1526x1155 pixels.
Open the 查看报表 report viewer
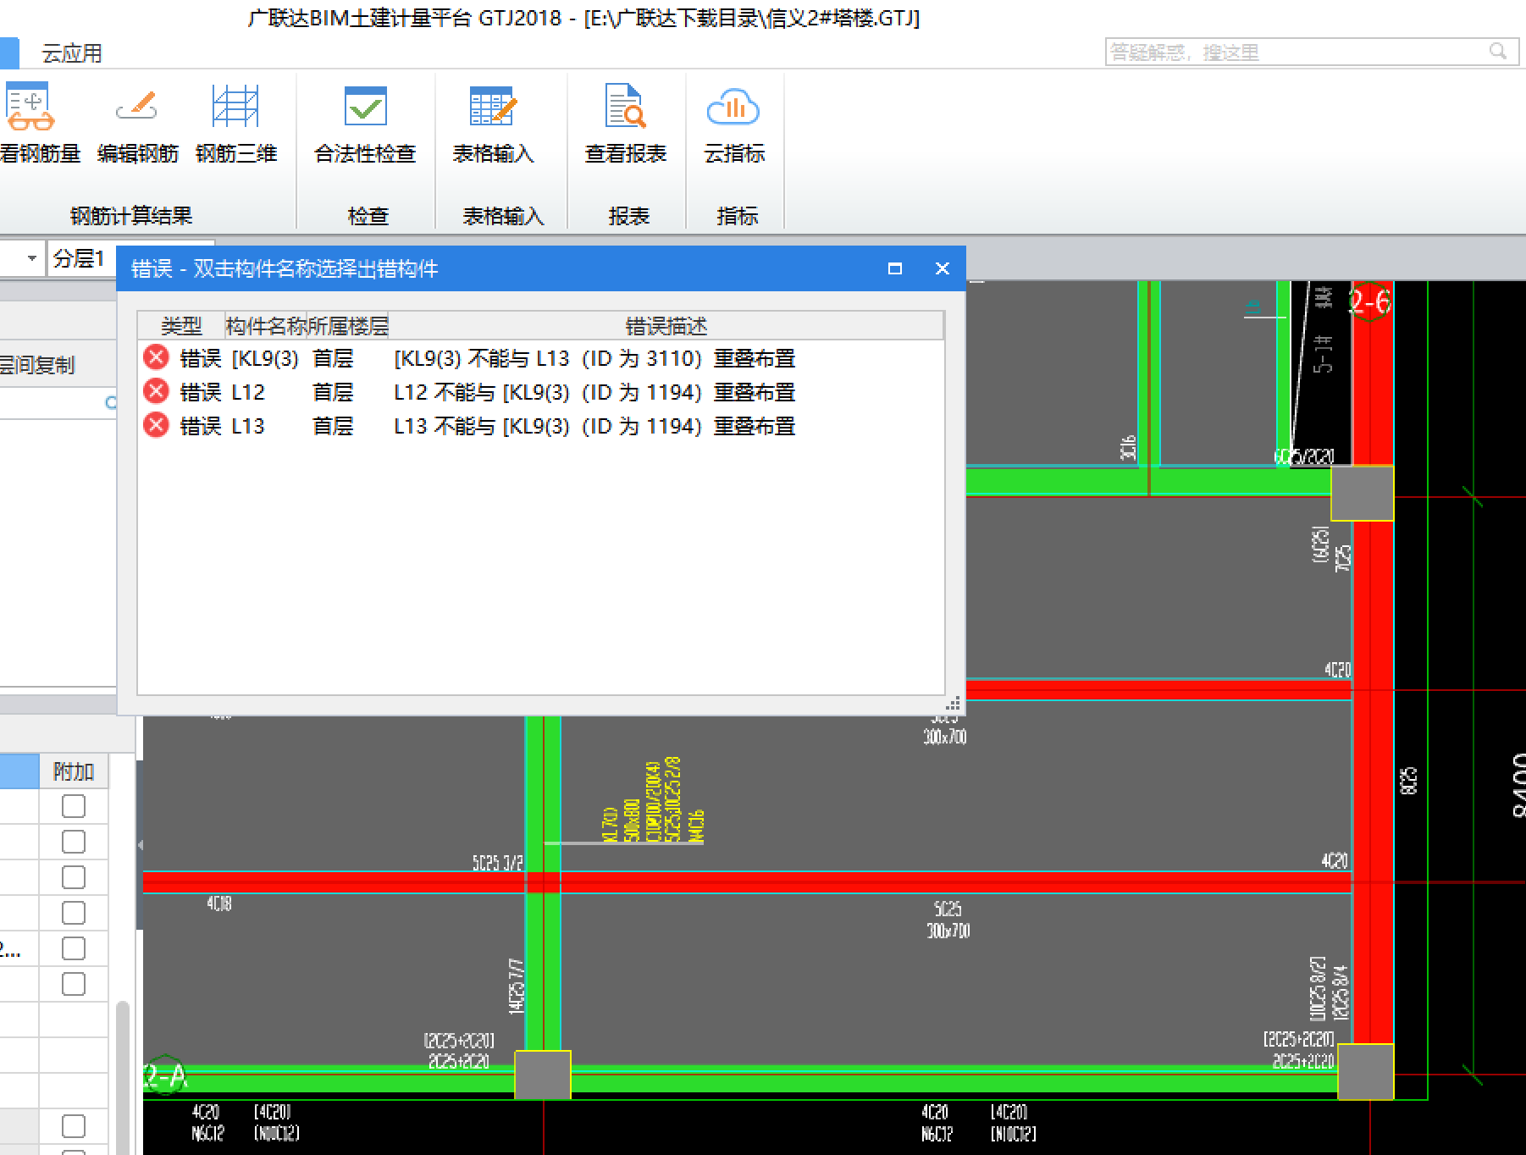tap(626, 124)
